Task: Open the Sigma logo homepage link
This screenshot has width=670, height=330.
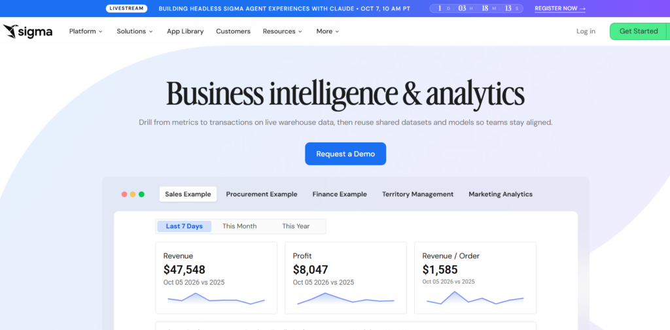Action: point(27,31)
